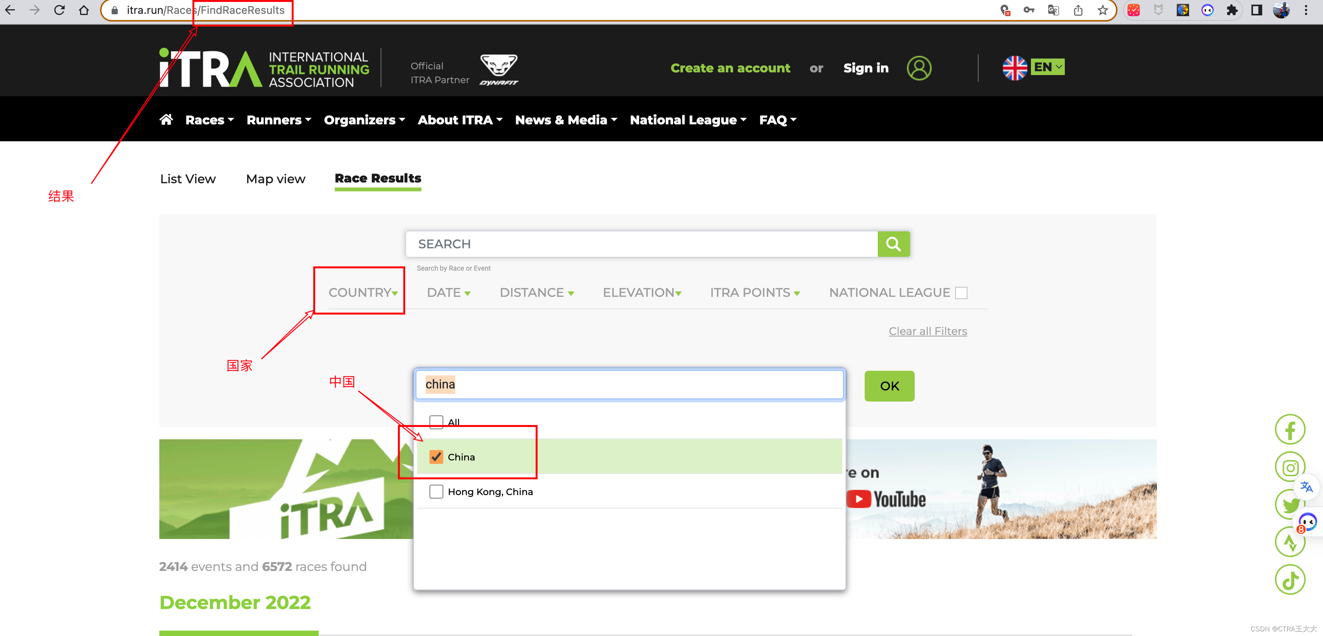The height and width of the screenshot is (636, 1323).
Task: Click the browser address bar URL
Action: coord(205,10)
